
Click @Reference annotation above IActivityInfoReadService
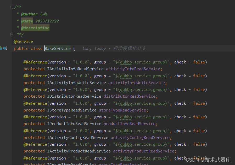(x=35, y=62)
